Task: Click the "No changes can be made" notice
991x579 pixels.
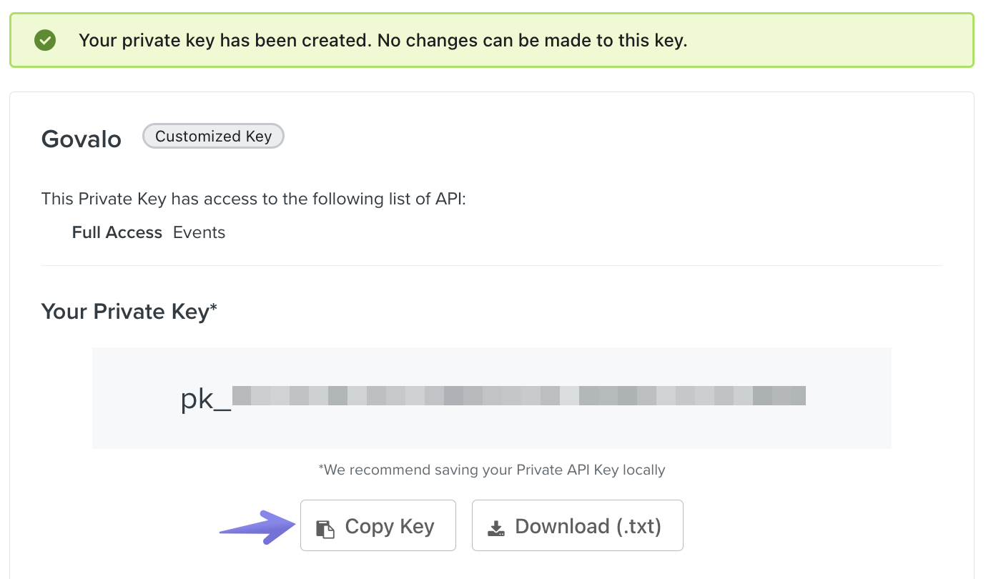Action: pos(532,40)
